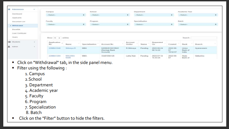Collapse the Admissions section chevron
229x129 pixels.
coord(34,10)
